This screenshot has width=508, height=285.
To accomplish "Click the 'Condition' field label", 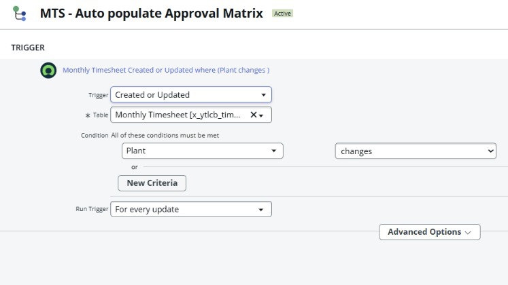I will tap(95, 135).
